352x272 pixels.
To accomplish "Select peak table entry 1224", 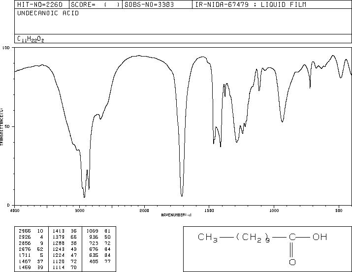I will (59, 255).
